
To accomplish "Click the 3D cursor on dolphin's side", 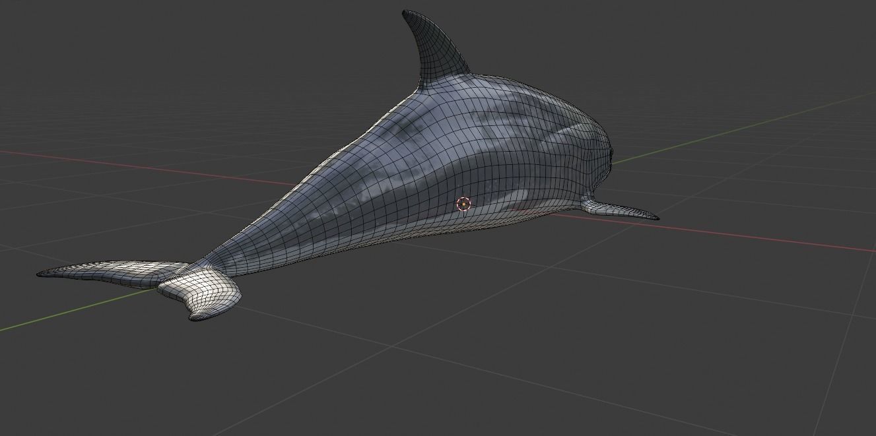I will tap(463, 204).
